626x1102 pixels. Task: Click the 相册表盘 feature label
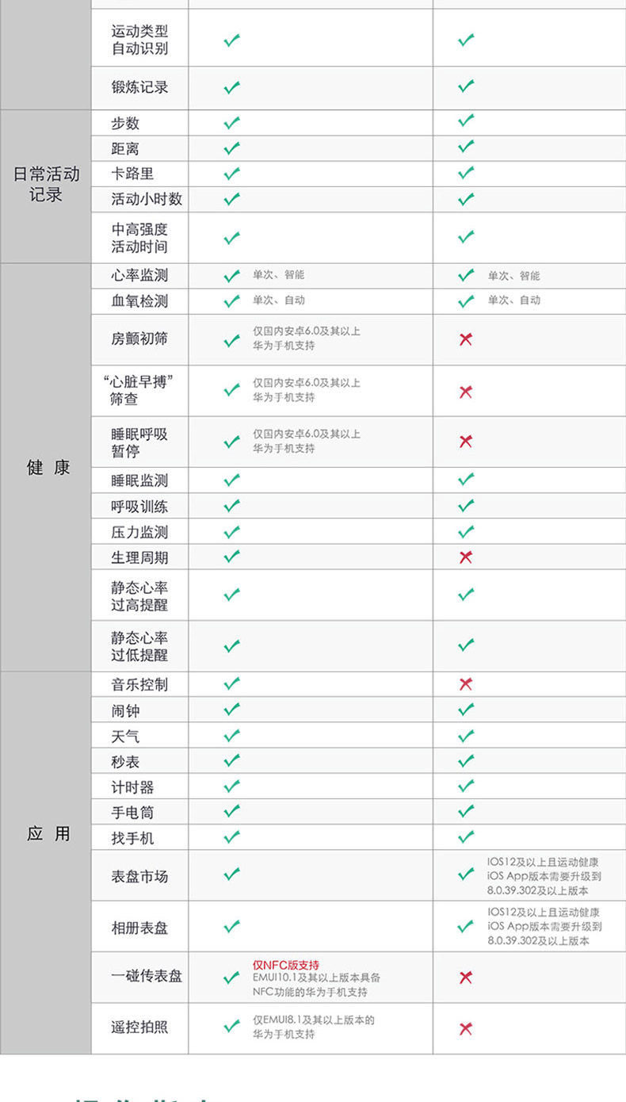point(139,928)
